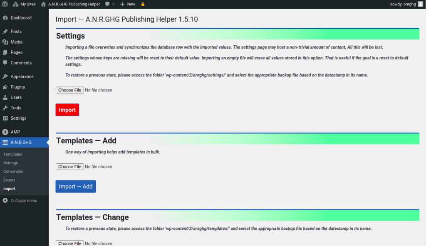Open the Comments sidebar menu
Viewport: 426px width, 246px height.
pos(24,63)
